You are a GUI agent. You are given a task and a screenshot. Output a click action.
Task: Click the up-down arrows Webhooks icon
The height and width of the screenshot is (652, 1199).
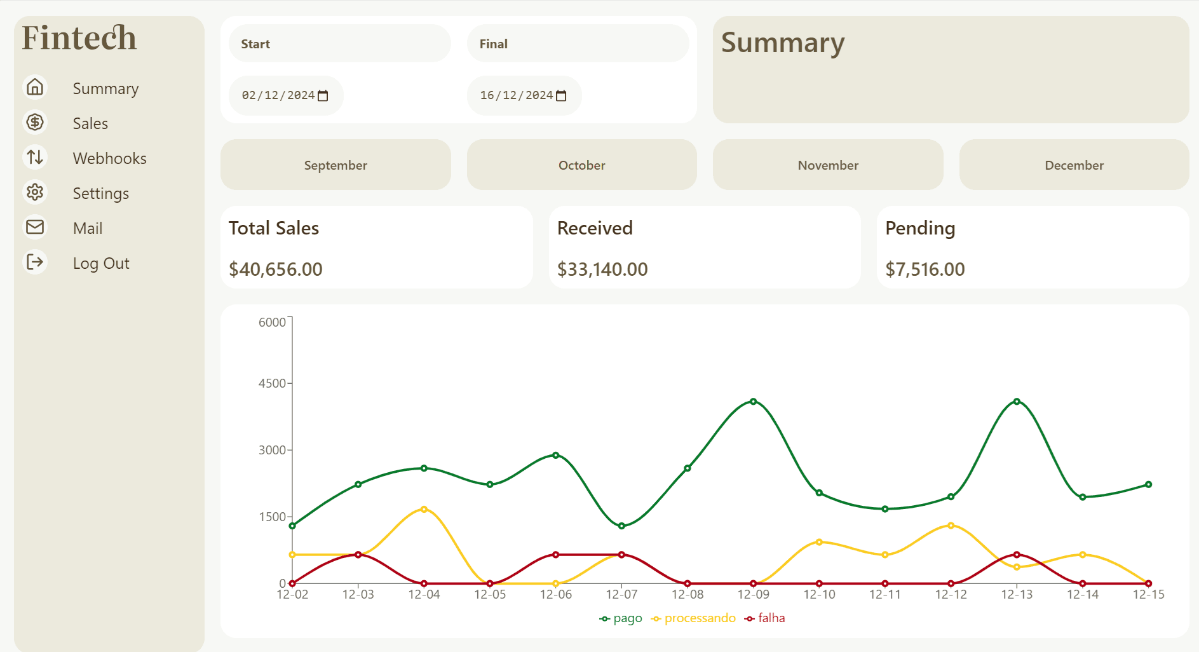[x=35, y=157]
